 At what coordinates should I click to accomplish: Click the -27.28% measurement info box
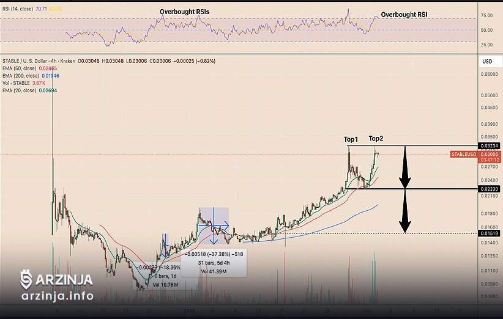[x=212, y=263]
